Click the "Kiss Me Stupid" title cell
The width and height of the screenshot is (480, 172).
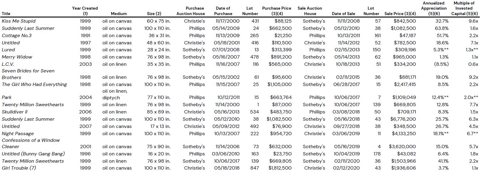[x=19, y=21]
